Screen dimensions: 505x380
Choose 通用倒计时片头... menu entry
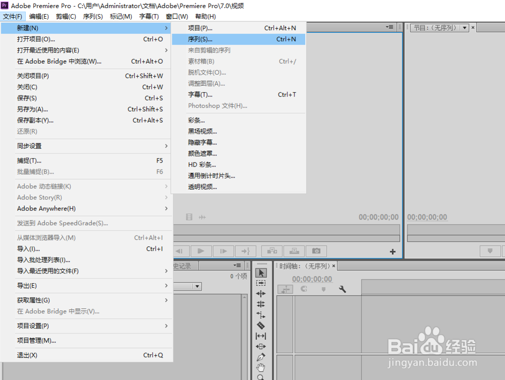(239, 176)
